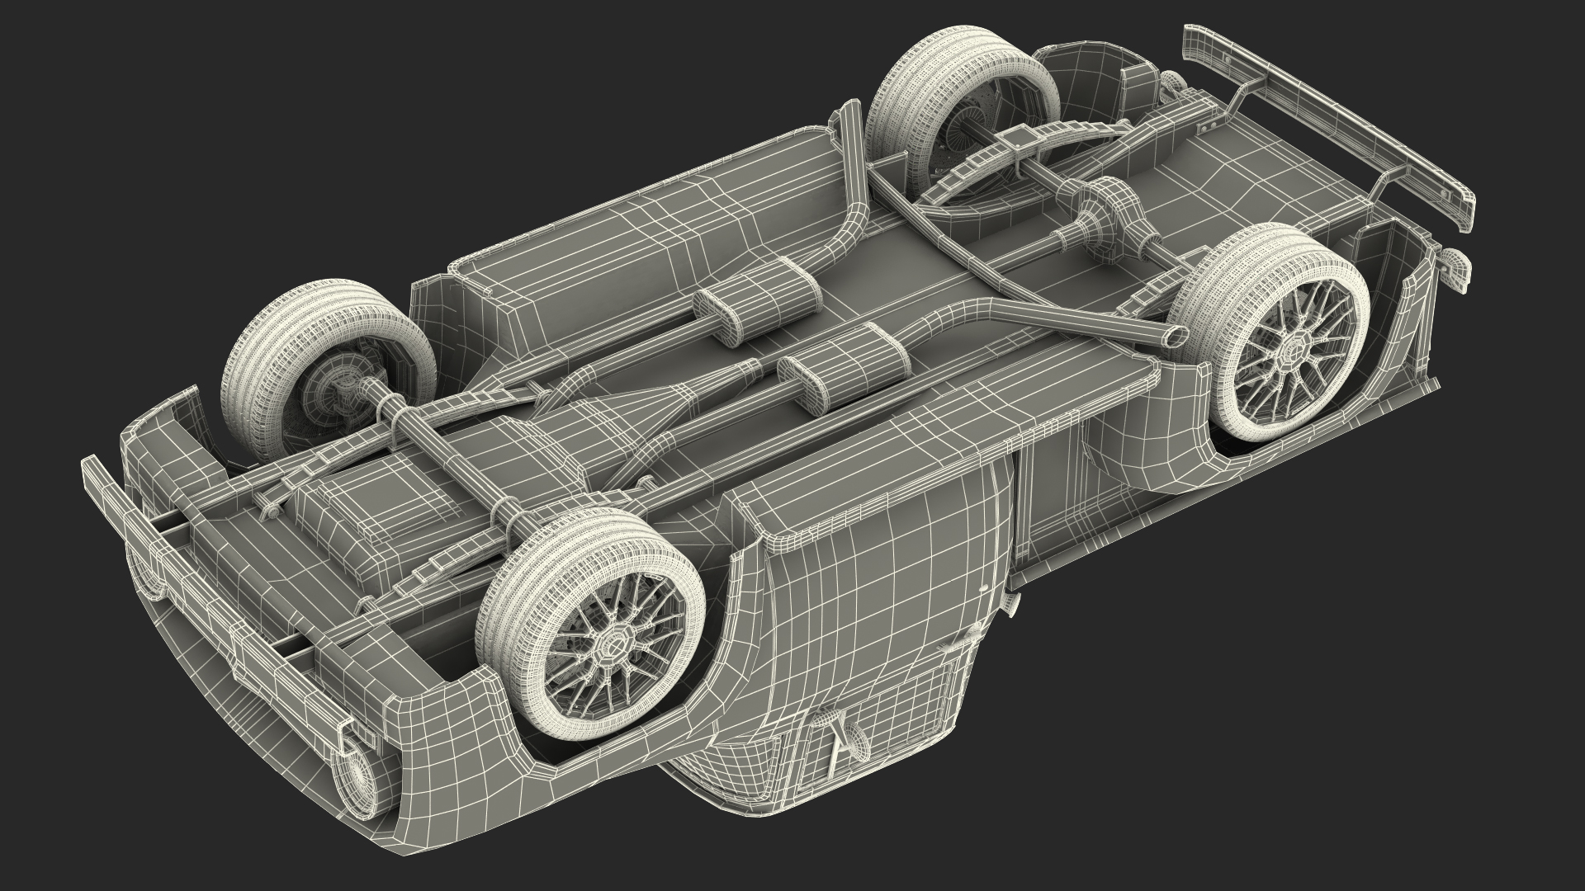Viewport: 1585px width, 891px height.
Task: Click the rear spoiler wing
Action: pos(1346,124)
